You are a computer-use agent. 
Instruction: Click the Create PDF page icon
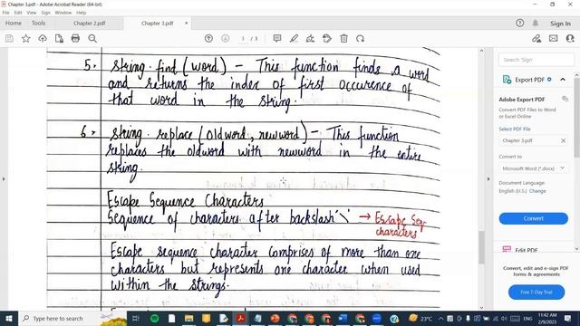(59, 38)
